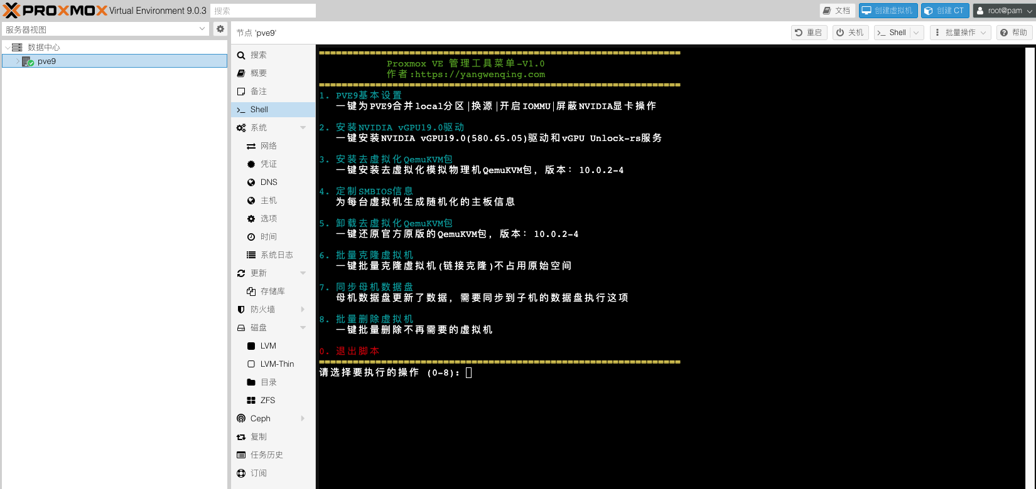Click the top search input field
This screenshot has width=1036, height=489.
tap(262, 11)
